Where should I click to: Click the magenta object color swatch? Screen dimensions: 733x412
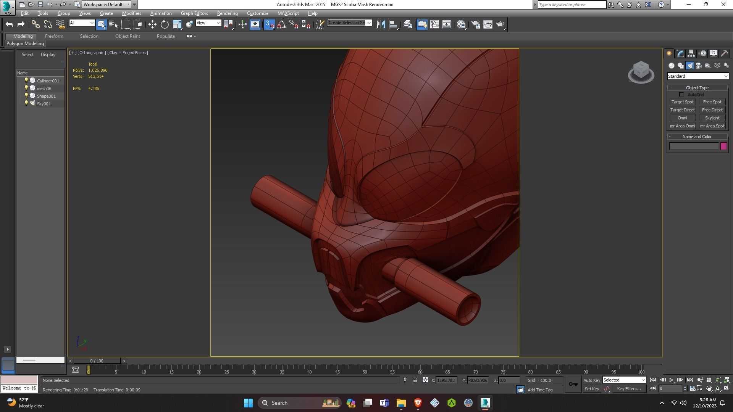[723, 146]
